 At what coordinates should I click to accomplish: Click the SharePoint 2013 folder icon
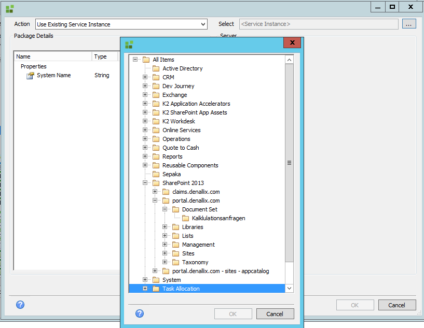point(156,183)
